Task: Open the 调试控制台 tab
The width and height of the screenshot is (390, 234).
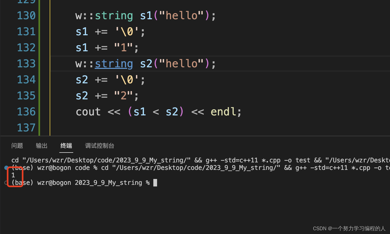Action: (100, 146)
